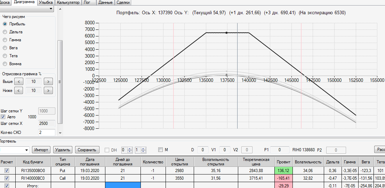Click the partly visible Расс button on the right
This screenshot has height=188, width=385.
[379, 149]
